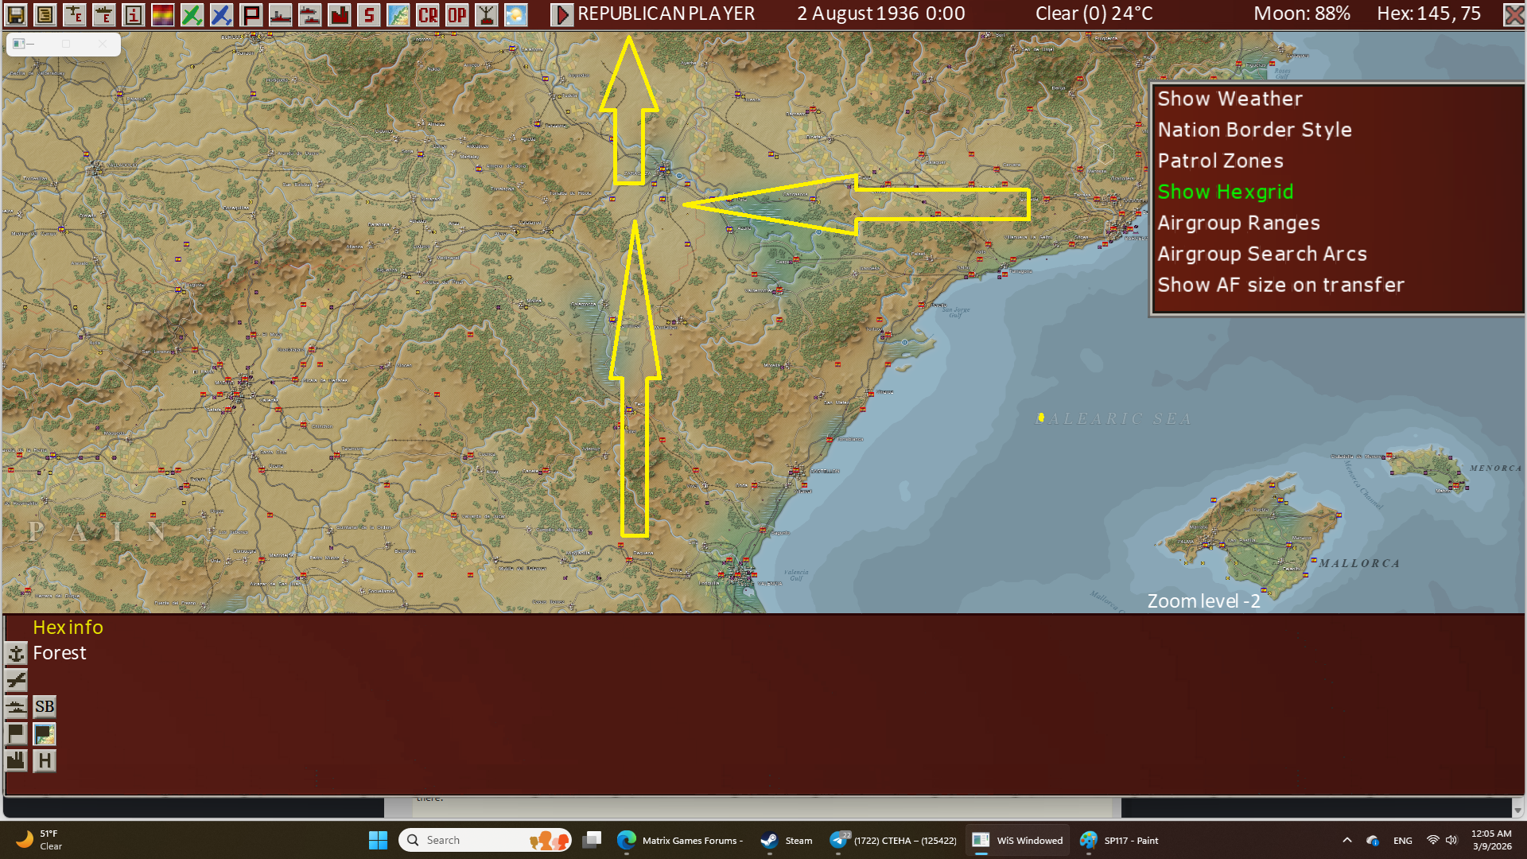Click the anchor icon in Hex info panel
This screenshot has width=1527, height=859.
pos(16,654)
